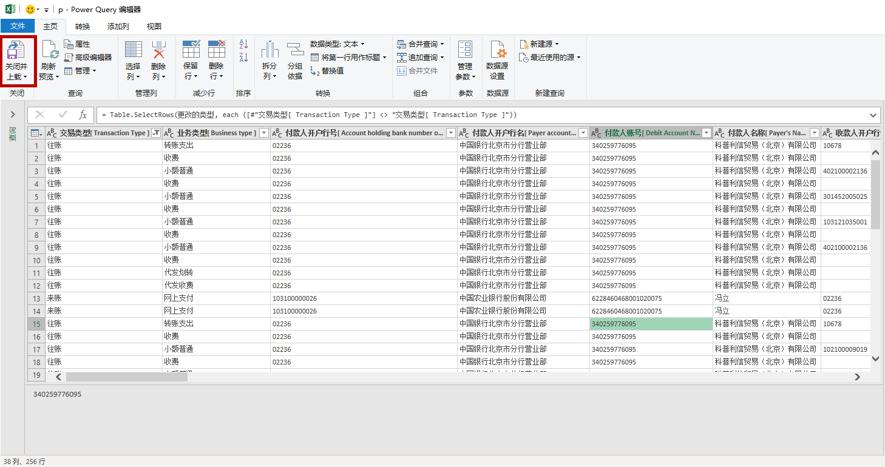Open the New Source (新建源) dropdown
885x467 pixels.
(x=539, y=44)
